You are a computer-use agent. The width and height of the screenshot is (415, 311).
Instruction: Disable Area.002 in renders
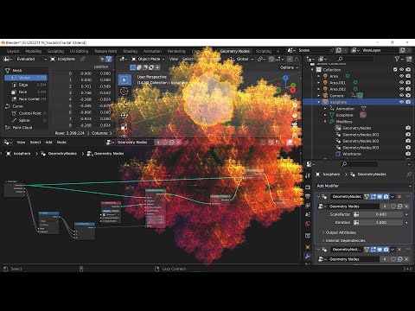[x=408, y=89]
